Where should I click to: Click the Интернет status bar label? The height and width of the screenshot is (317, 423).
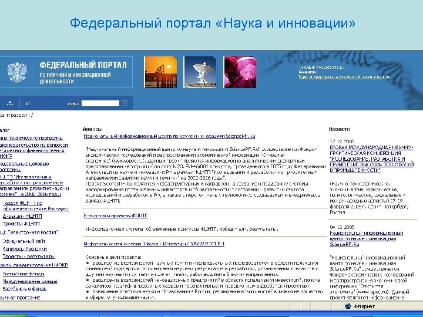click(364, 306)
